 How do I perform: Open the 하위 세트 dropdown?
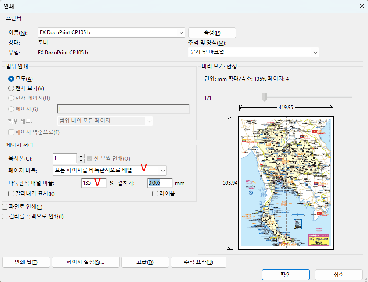105,121
